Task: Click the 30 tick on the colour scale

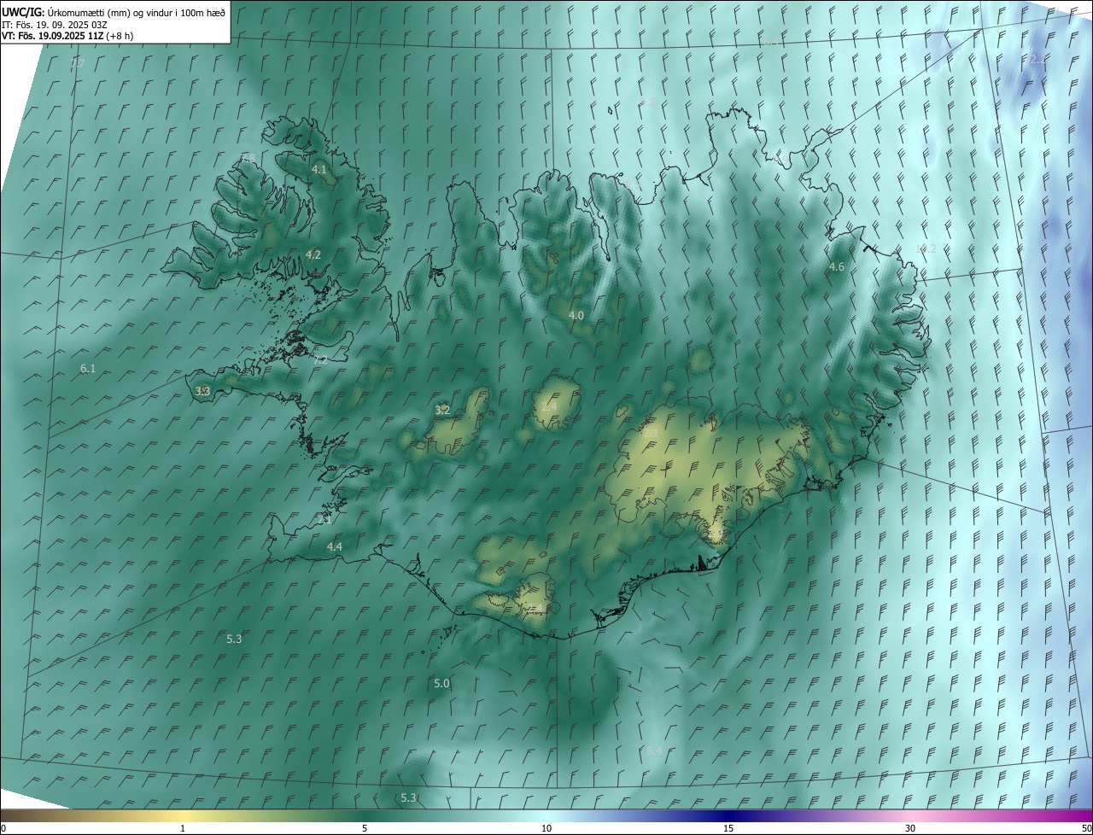Action: (910, 828)
